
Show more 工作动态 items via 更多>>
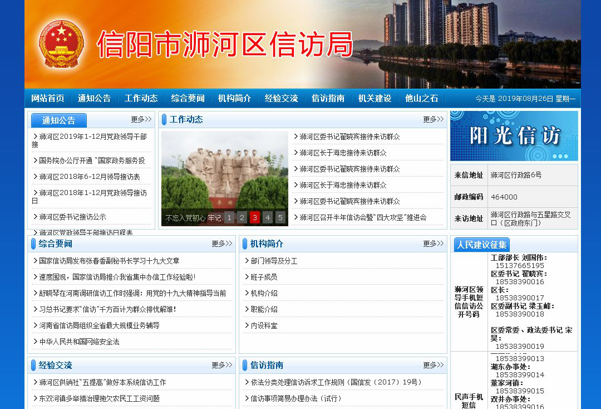tap(433, 119)
